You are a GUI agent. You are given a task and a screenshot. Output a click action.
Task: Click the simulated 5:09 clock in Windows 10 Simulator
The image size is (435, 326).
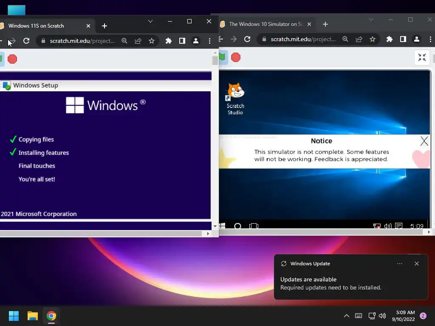[x=417, y=226]
